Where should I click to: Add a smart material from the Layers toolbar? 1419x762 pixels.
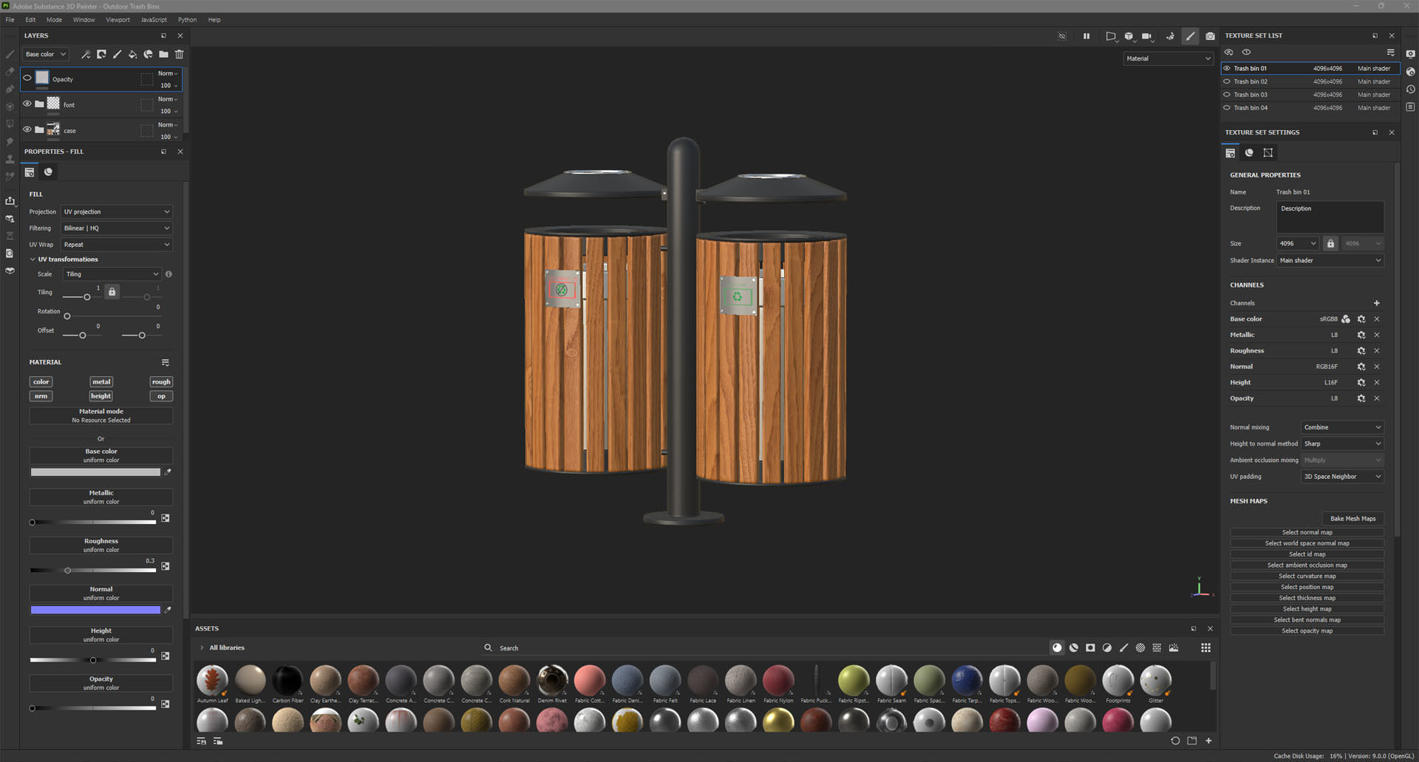click(x=148, y=54)
